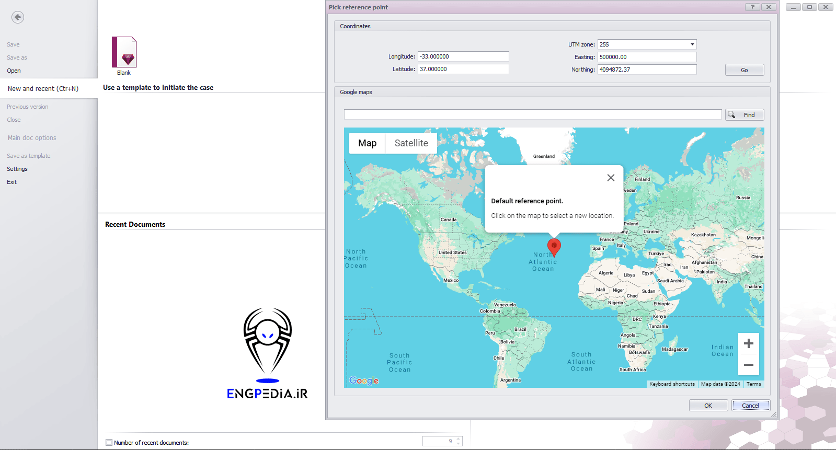This screenshot has height=450, width=836.
Task: Increase the recent documents count spinner
Action: [x=459, y=439]
